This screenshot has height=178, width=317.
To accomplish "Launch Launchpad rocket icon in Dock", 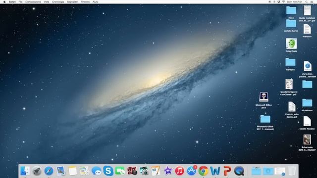I will (37, 171).
